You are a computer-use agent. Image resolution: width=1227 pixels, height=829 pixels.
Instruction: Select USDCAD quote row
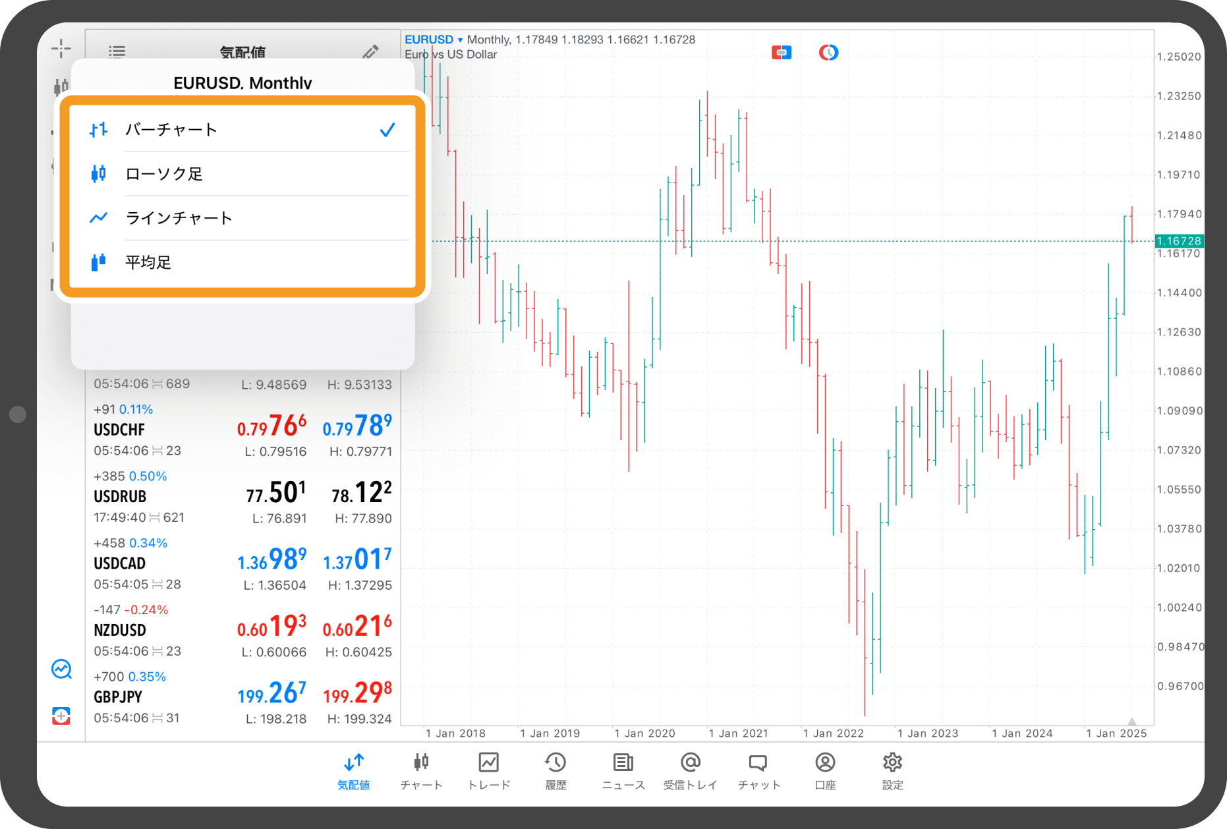pyautogui.click(x=243, y=564)
